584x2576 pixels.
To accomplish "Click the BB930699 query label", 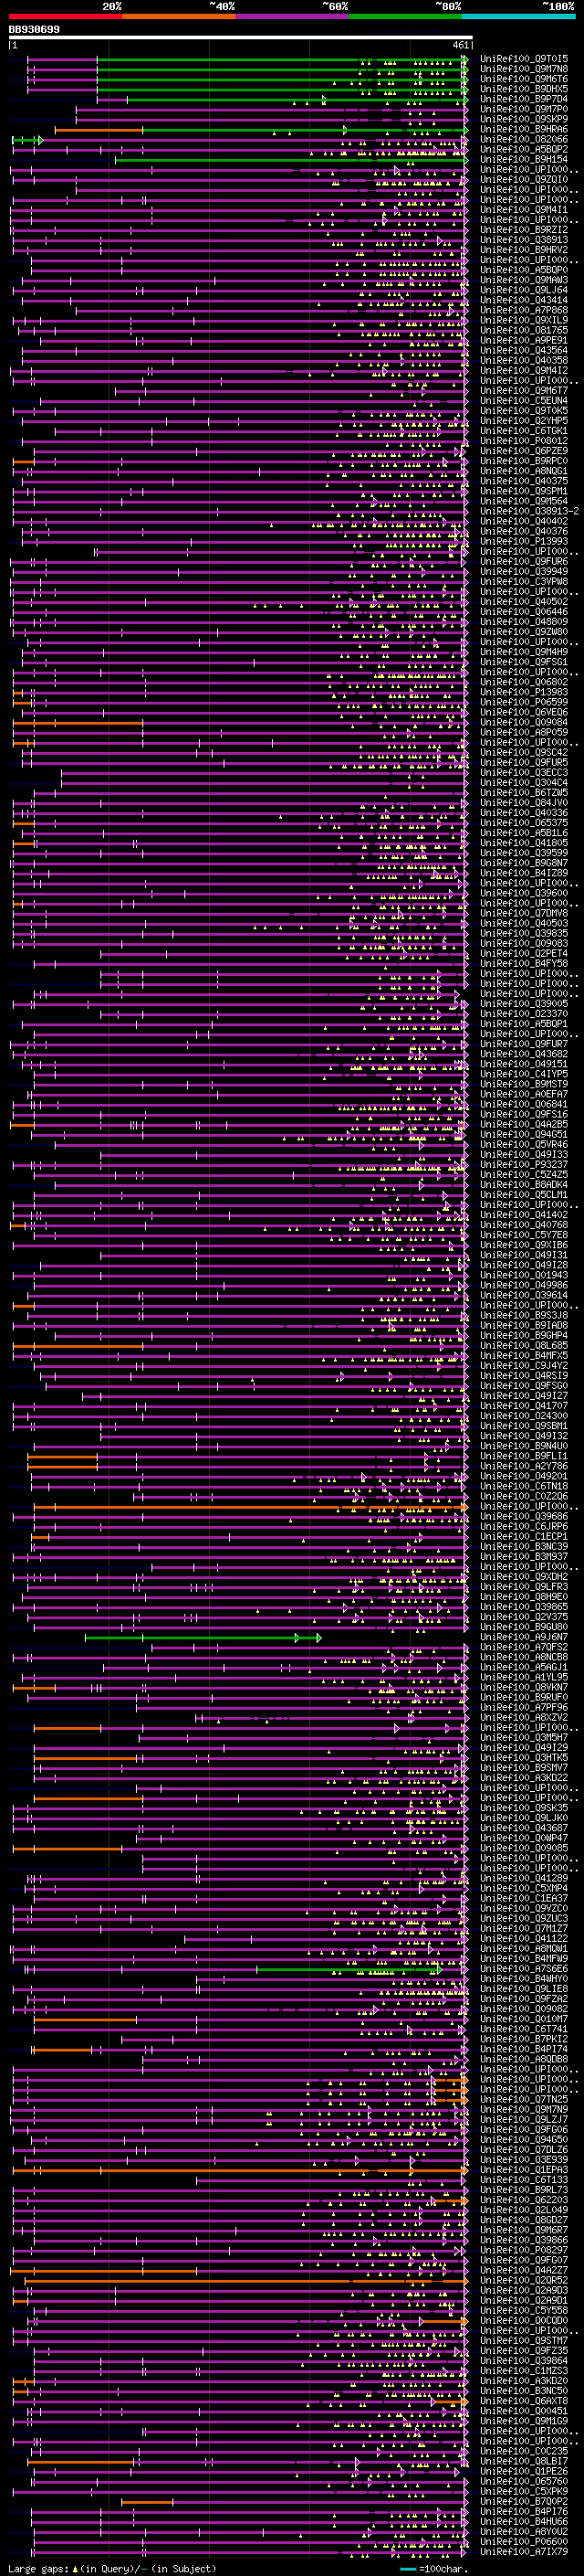I will pyautogui.click(x=34, y=30).
